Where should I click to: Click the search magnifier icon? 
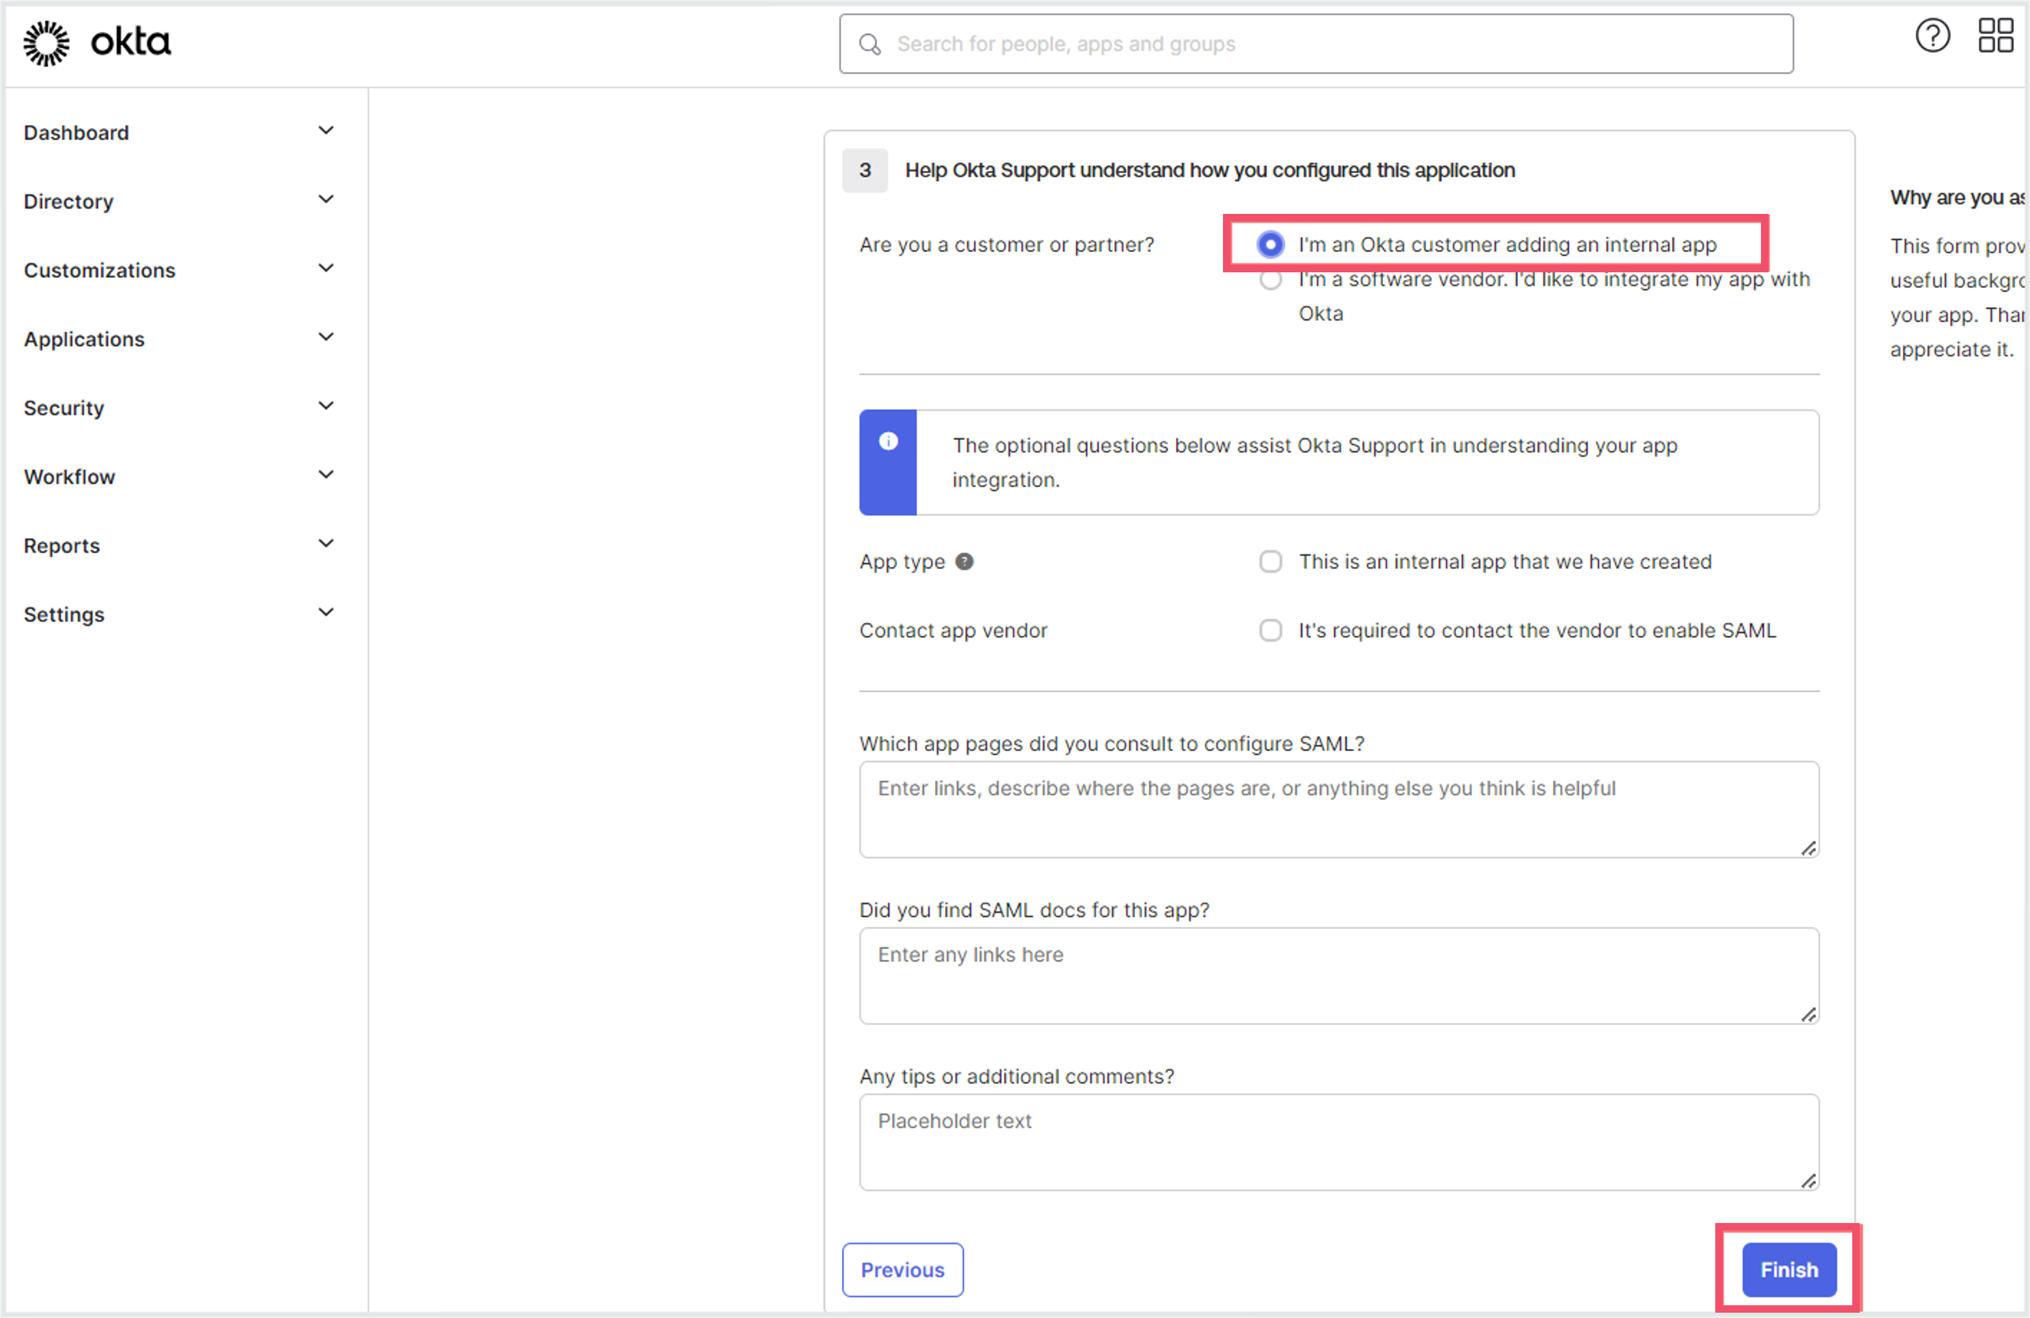[x=869, y=45]
